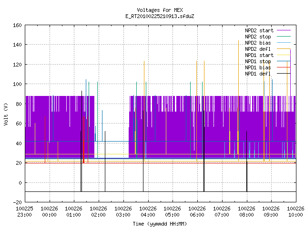This screenshot has height=228, width=305.
Task: Select the file name E_RT20100225210913.sfduZ
Action: pyautogui.click(x=160, y=16)
